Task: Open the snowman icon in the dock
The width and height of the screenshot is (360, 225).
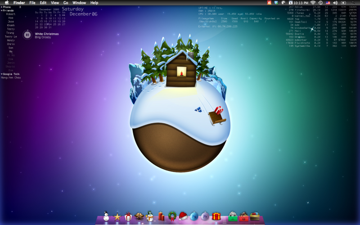Action: [106, 216]
